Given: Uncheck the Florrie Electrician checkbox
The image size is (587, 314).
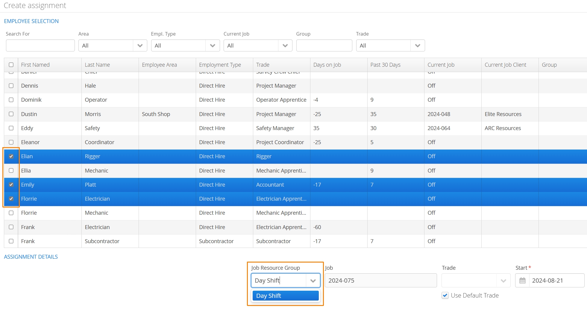Looking at the screenshot, I should (11, 199).
